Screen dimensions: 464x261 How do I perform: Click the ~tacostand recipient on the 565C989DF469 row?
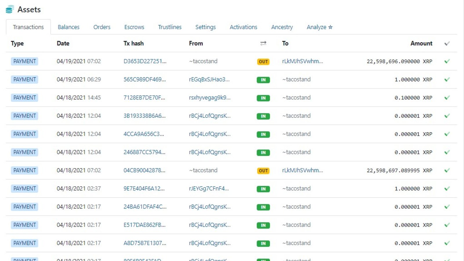point(296,79)
